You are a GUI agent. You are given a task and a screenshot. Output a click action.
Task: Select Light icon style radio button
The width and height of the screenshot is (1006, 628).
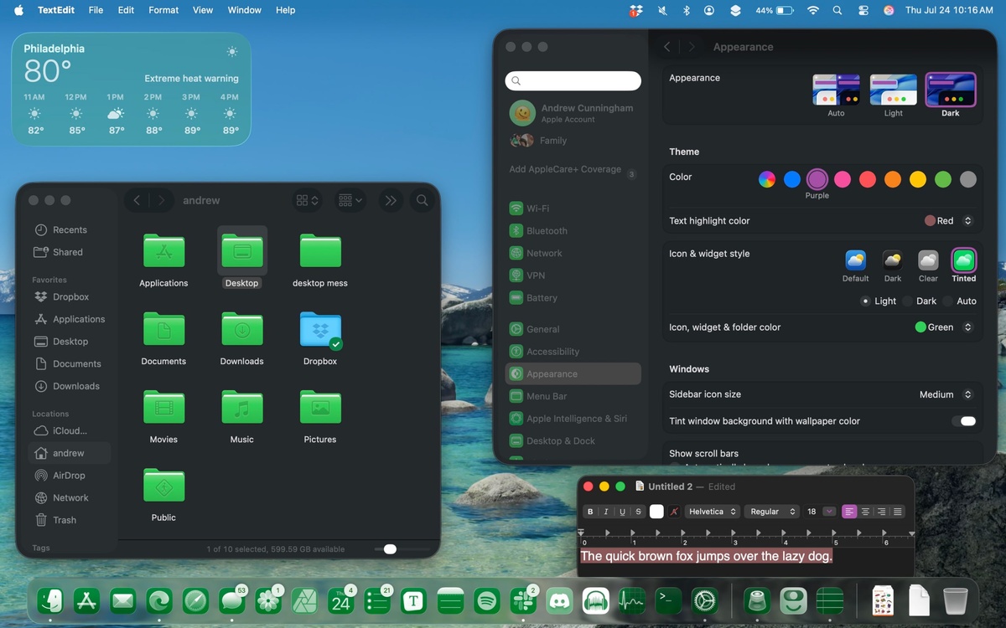(x=865, y=301)
